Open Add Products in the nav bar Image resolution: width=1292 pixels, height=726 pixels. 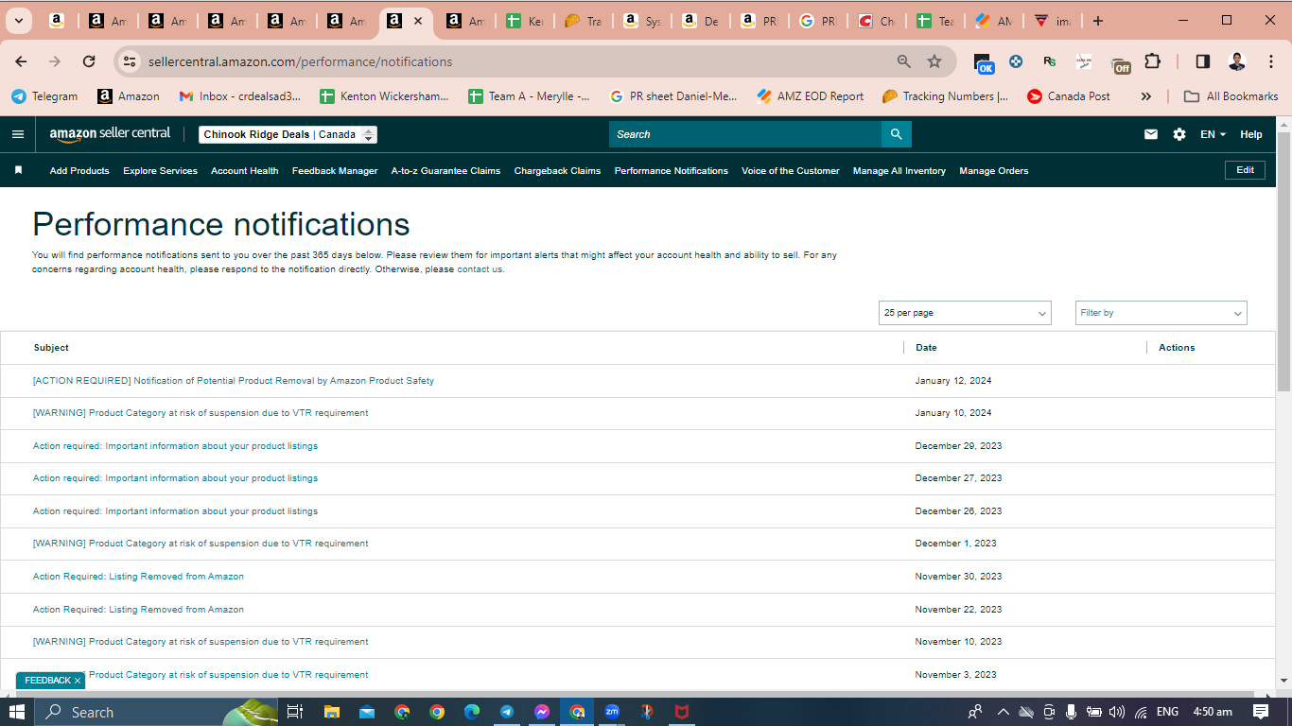point(79,171)
